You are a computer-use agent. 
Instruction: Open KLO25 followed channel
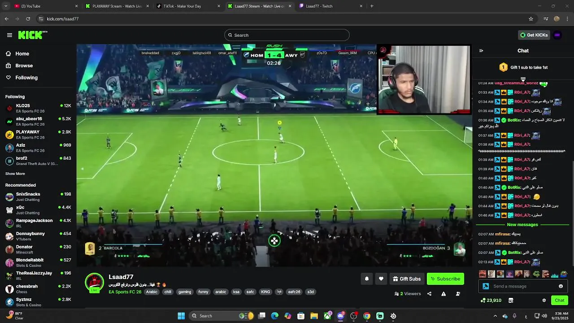tap(38, 108)
